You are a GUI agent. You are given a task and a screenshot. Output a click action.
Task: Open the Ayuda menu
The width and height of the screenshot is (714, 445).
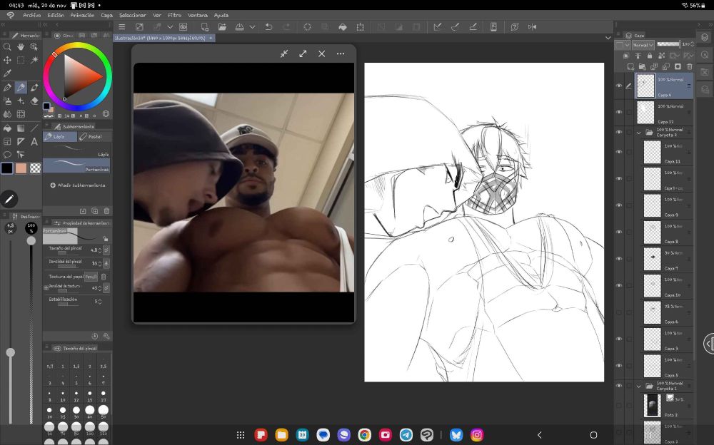click(x=221, y=15)
